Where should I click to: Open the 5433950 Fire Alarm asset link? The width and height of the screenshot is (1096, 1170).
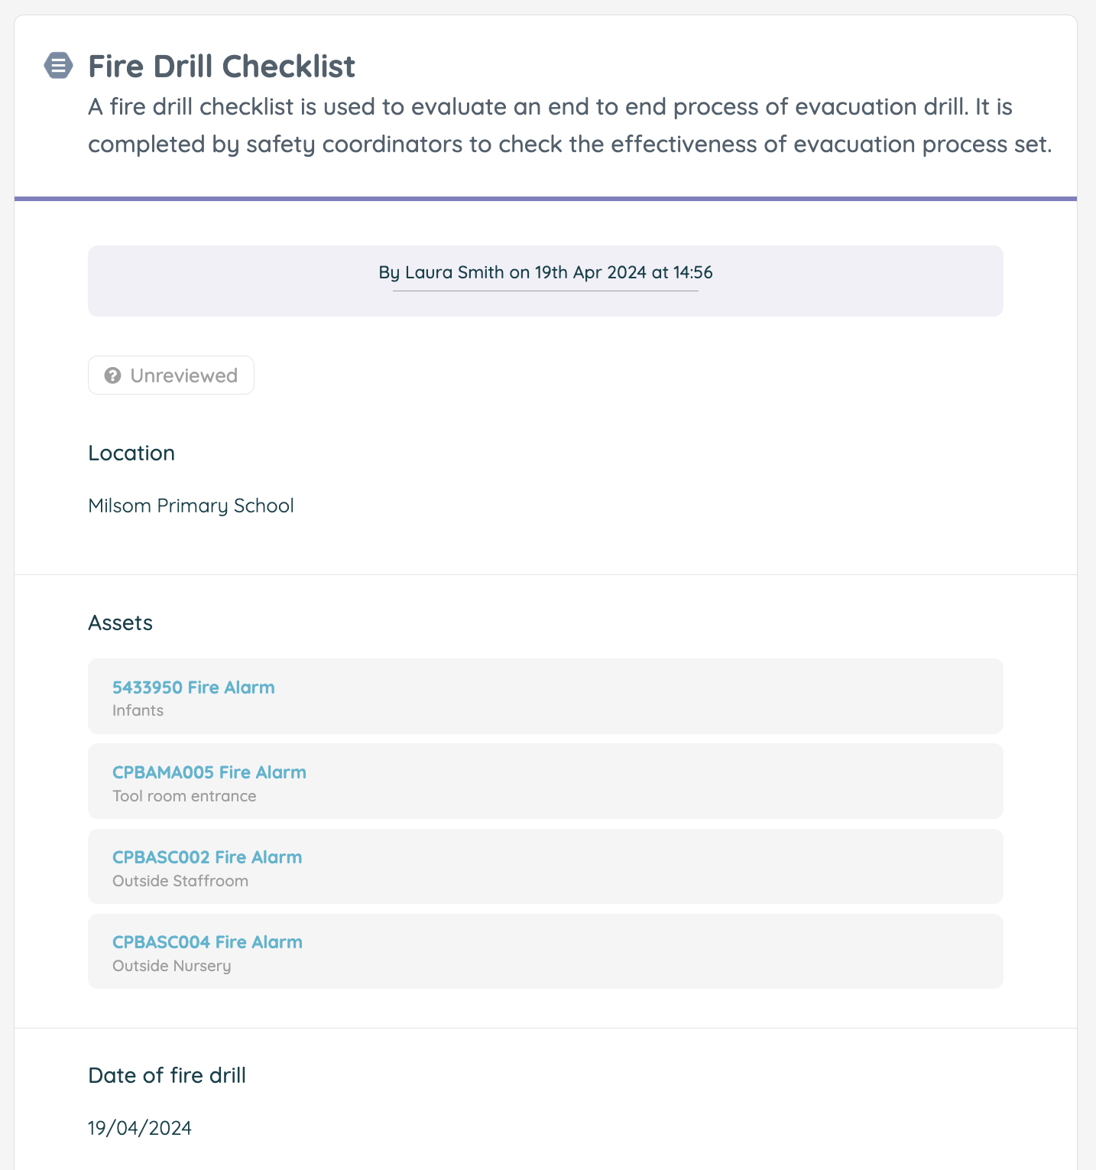click(193, 687)
